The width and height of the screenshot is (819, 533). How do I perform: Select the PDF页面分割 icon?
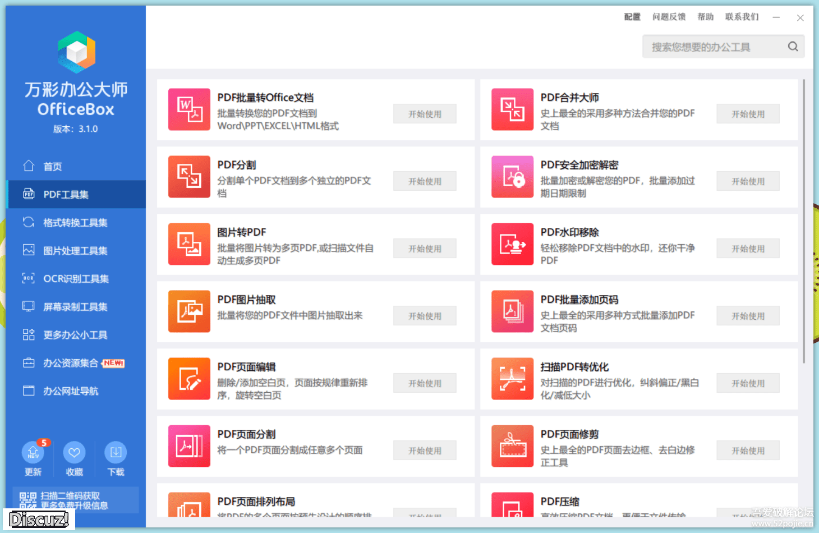[x=189, y=446]
